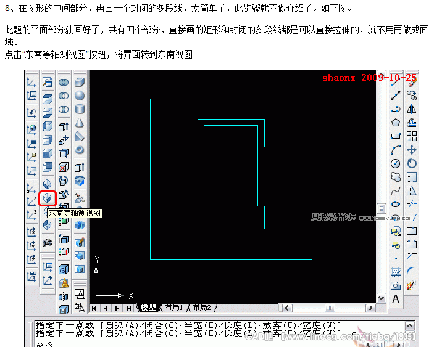Select the Explode modify tool
Viewport: 434px width, 347px height.
[x=412, y=285]
